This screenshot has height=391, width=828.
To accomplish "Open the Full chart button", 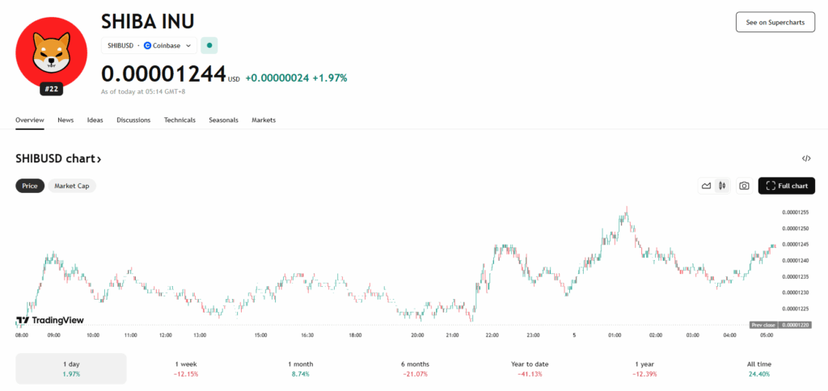I will click(x=786, y=186).
